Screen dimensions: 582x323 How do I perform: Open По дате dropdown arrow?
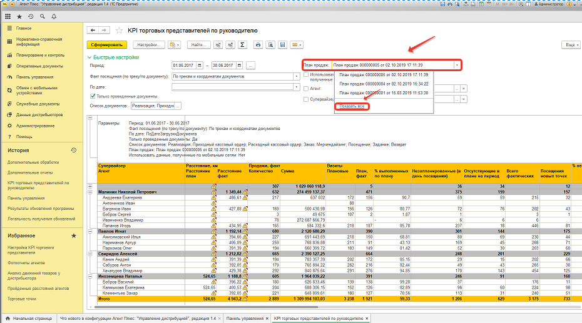click(x=296, y=87)
